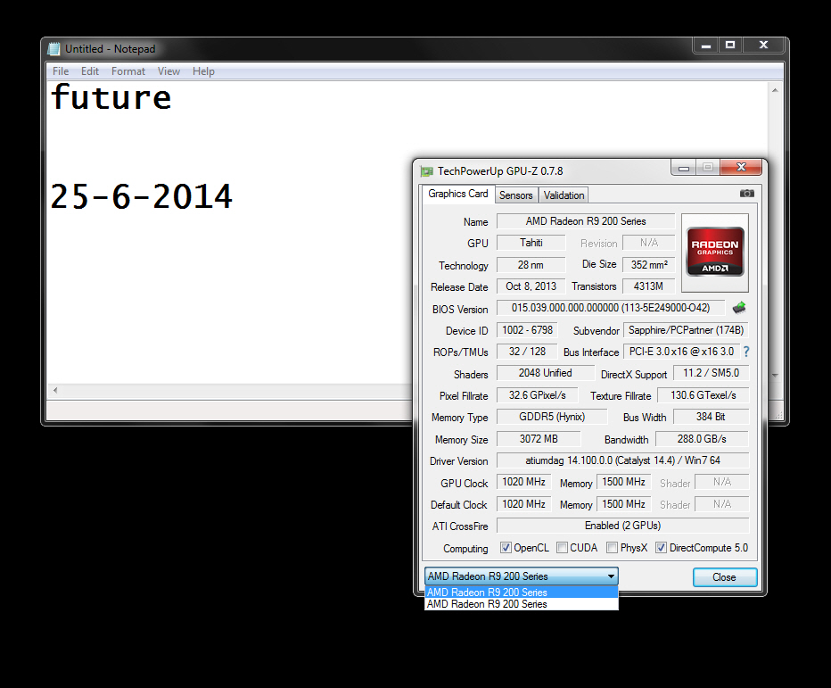Click the GPU field showing Tahiti
The image size is (831, 688).
(531, 243)
